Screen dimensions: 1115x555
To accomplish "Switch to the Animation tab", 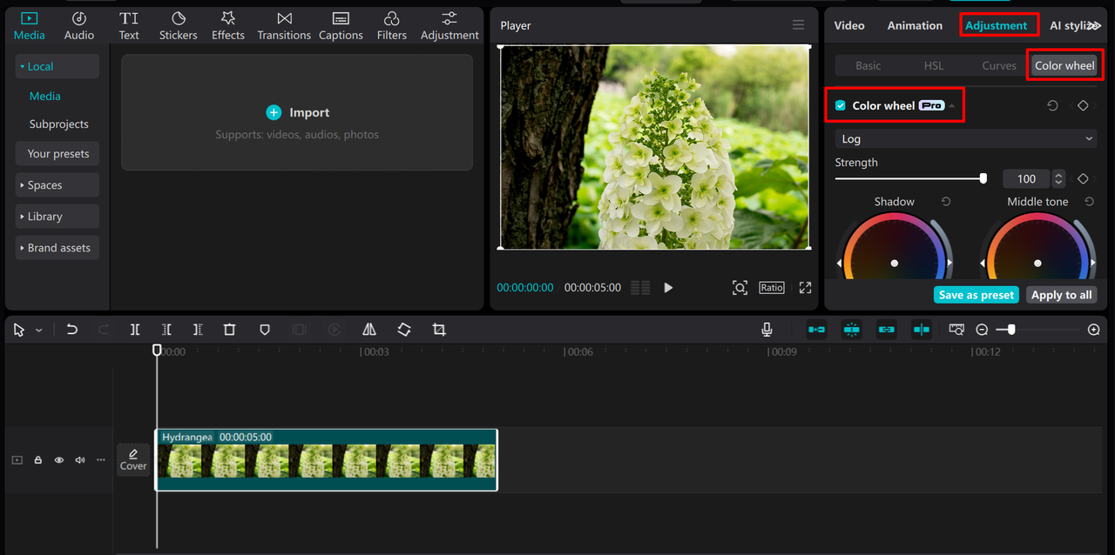I will point(915,25).
